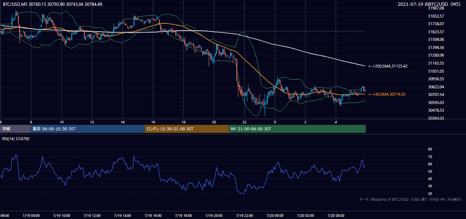This screenshot has height=219, width=466.
Task: Select the ロンドン 15:30-21:00 JST session bar
Action: coord(187,129)
